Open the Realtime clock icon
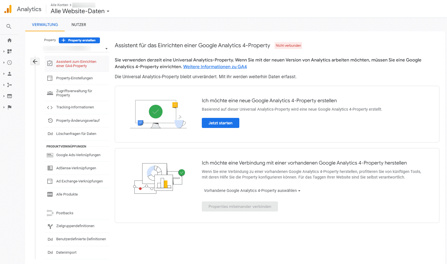 [10, 63]
